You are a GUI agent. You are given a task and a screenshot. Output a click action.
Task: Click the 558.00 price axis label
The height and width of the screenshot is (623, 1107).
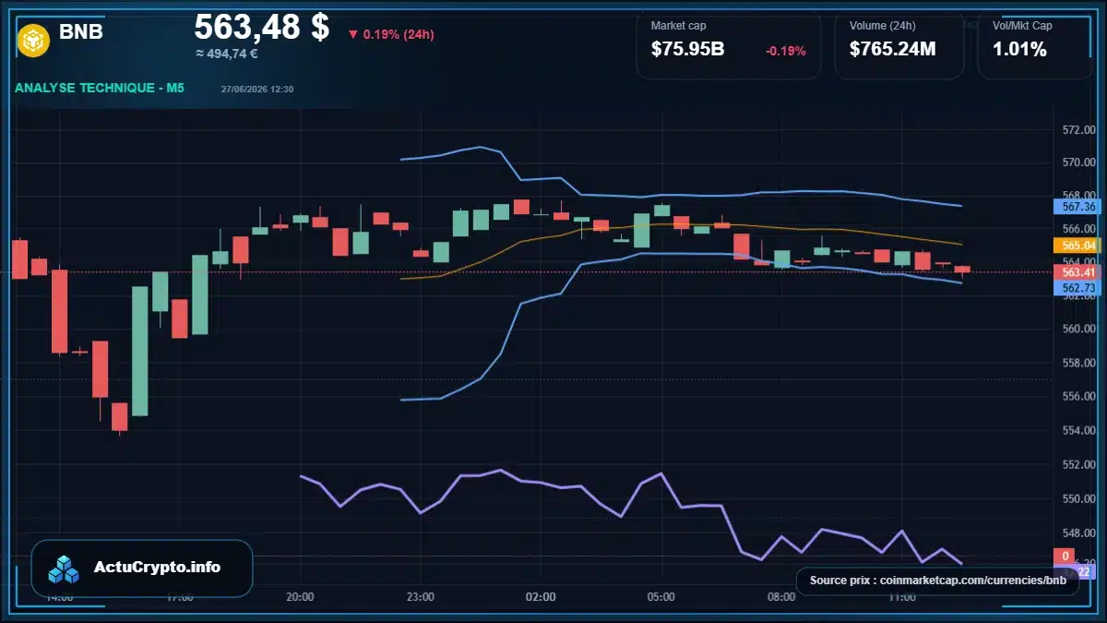tap(1078, 364)
